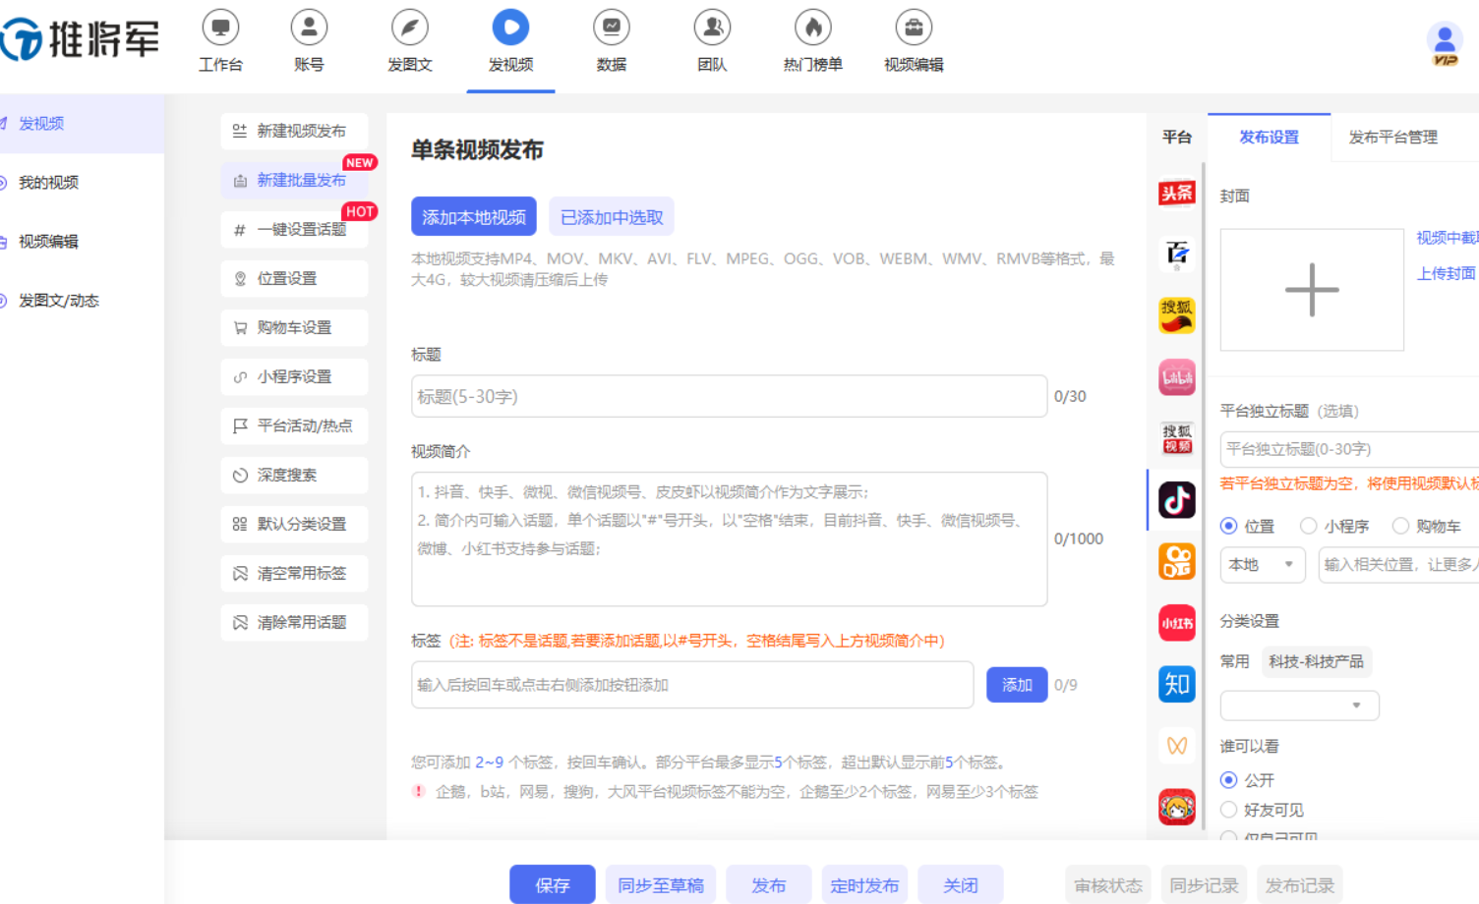
Task: Select the 科技-科技产品 common category chip
Action: (x=1316, y=661)
